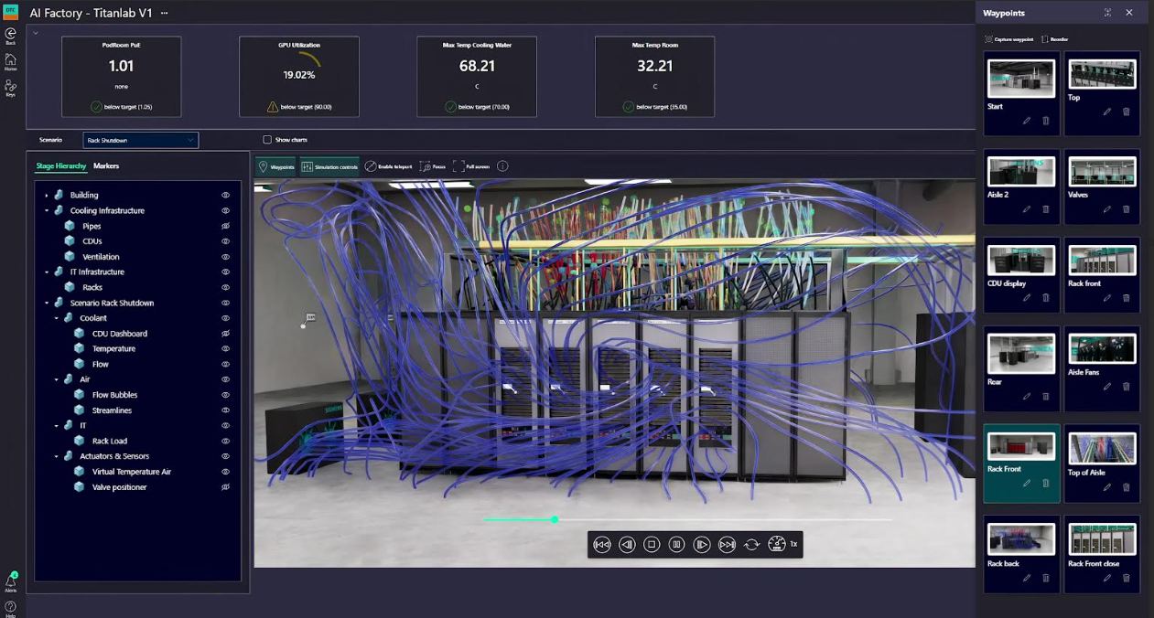Image resolution: width=1154 pixels, height=618 pixels.
Task: Click the simulation timeline slider handle
Action: click(555, 519)
